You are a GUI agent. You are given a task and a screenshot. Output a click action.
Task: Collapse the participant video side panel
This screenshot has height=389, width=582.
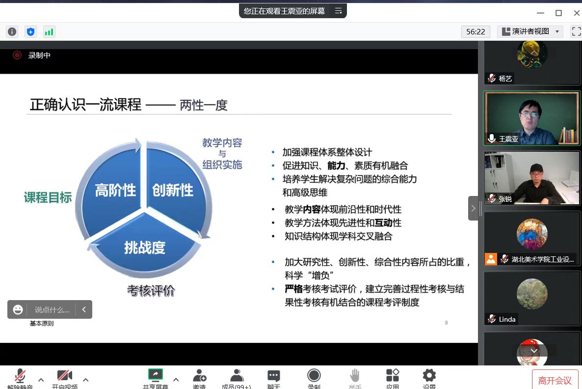coord(473,208)
